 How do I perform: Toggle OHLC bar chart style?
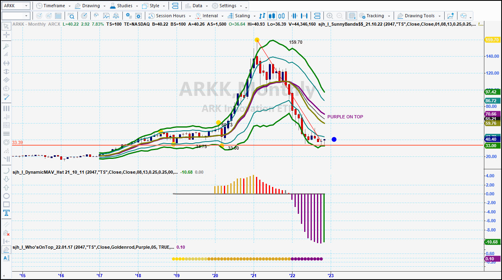[262, 16]
